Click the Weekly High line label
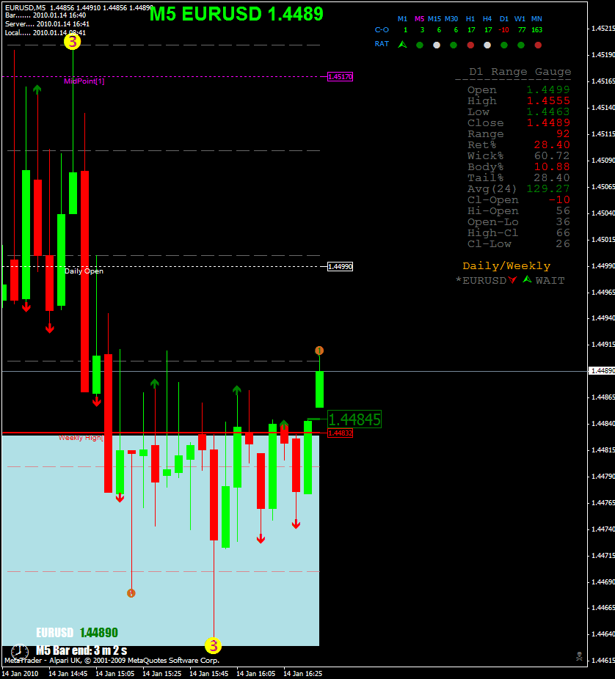This screenshot has width=615, height=679. (x=81, y=438)
